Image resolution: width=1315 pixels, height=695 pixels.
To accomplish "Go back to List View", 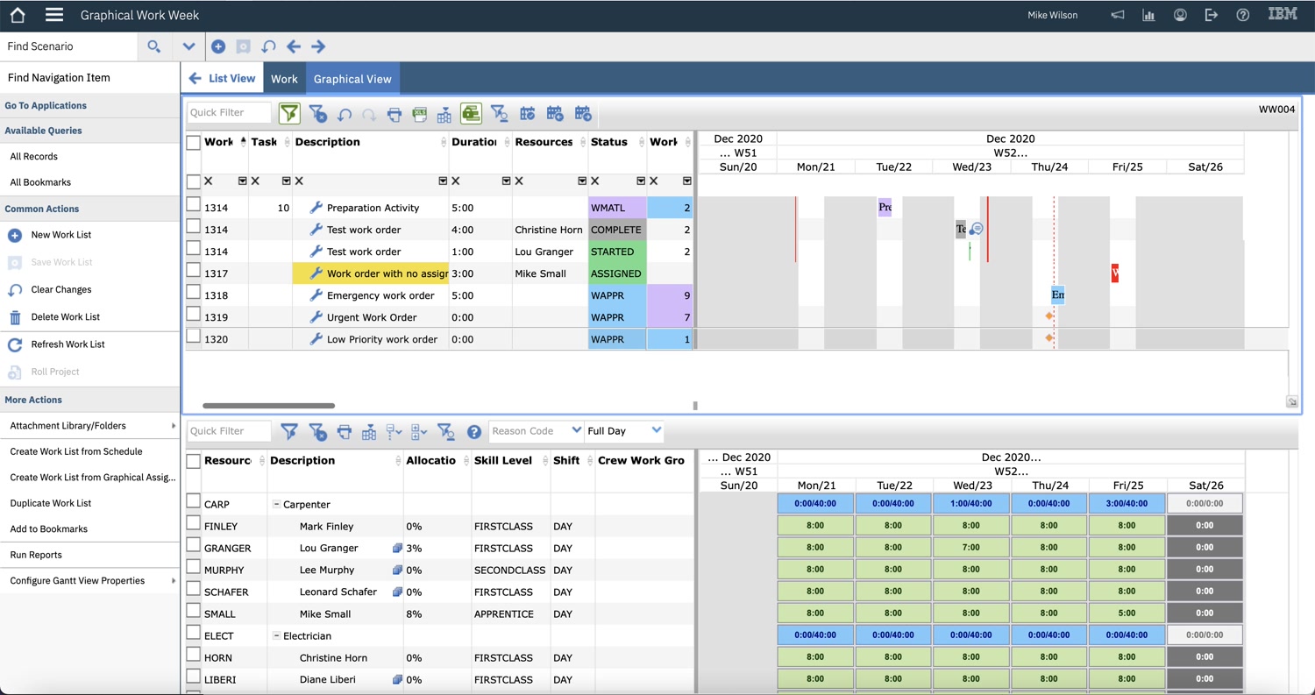I will 222,79.
